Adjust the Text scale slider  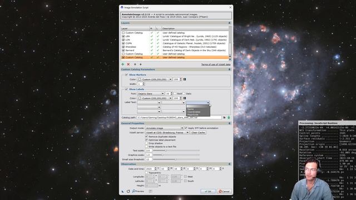176,151
